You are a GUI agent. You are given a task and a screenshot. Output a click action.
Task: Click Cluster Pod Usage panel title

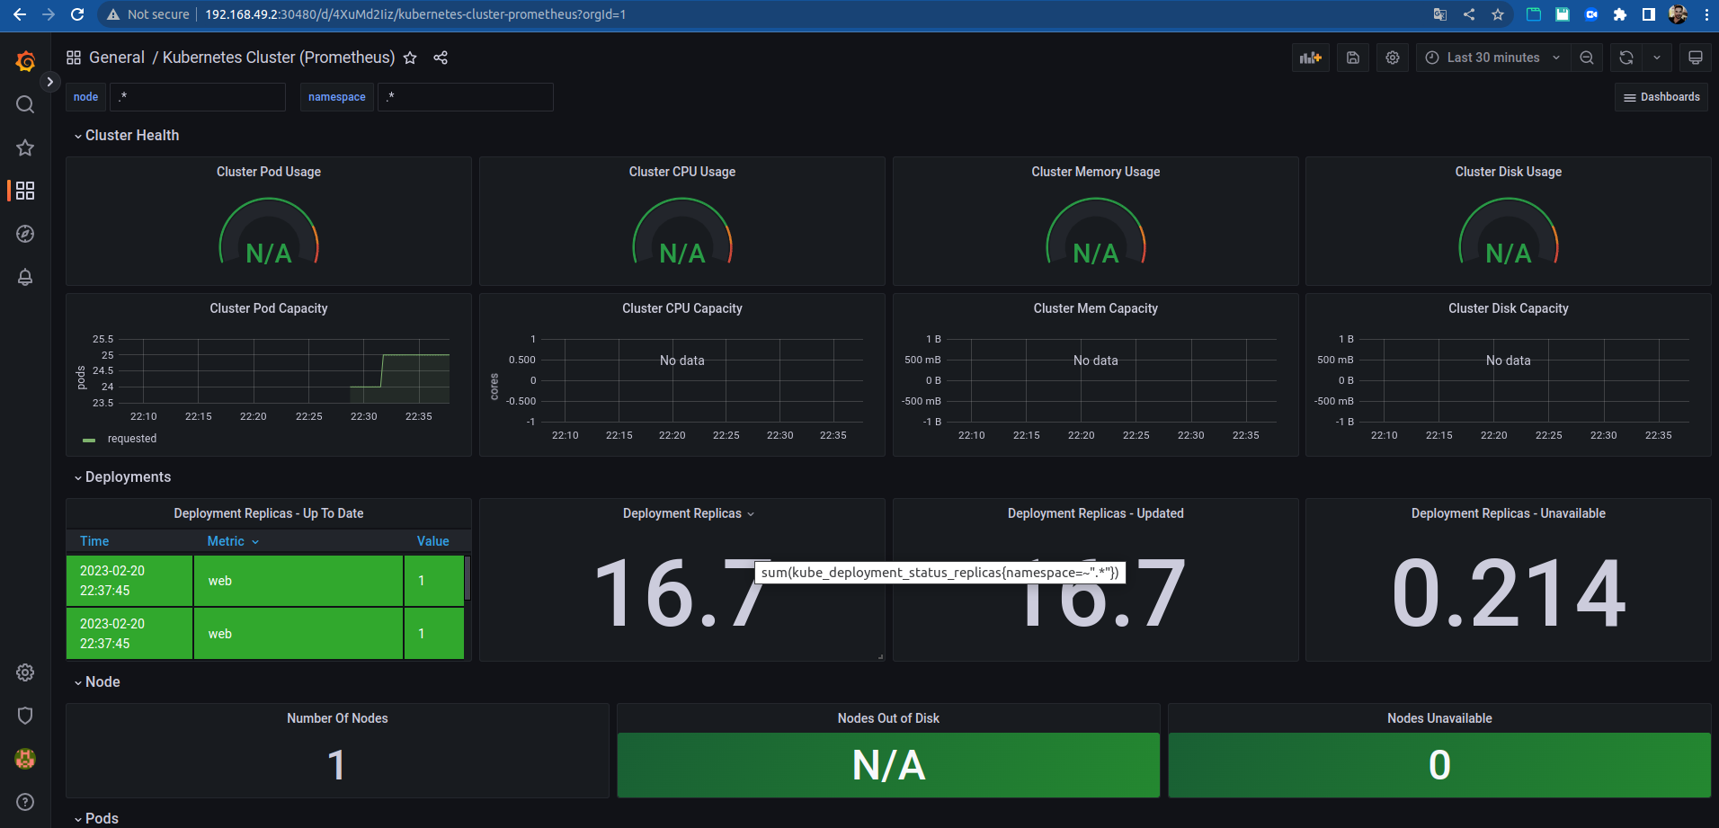269,172
